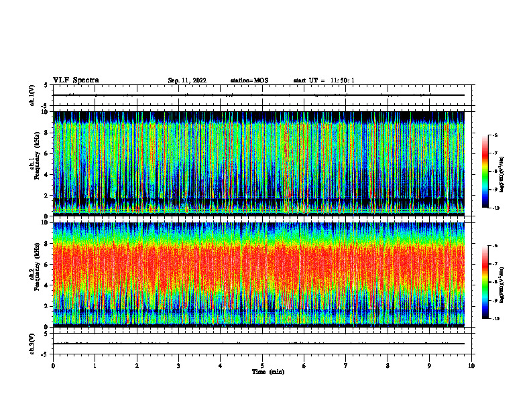531x410 pixels.
Task: Click time axis tick label '9'
Action: (x=429, y=366)
